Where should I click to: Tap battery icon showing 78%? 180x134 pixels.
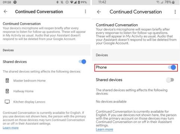click(173, 2)
